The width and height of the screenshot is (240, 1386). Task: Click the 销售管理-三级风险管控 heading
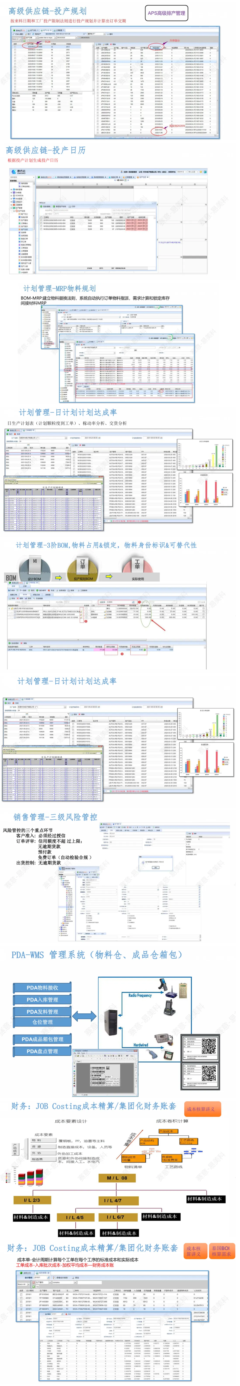55,817
